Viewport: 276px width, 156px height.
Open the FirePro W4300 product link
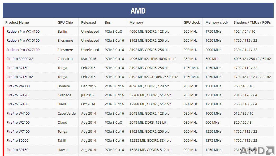point(18,86)
